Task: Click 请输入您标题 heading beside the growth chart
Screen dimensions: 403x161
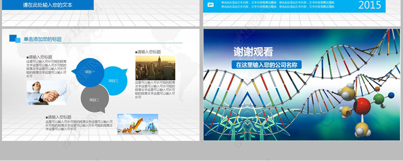Action: [59, 117]
